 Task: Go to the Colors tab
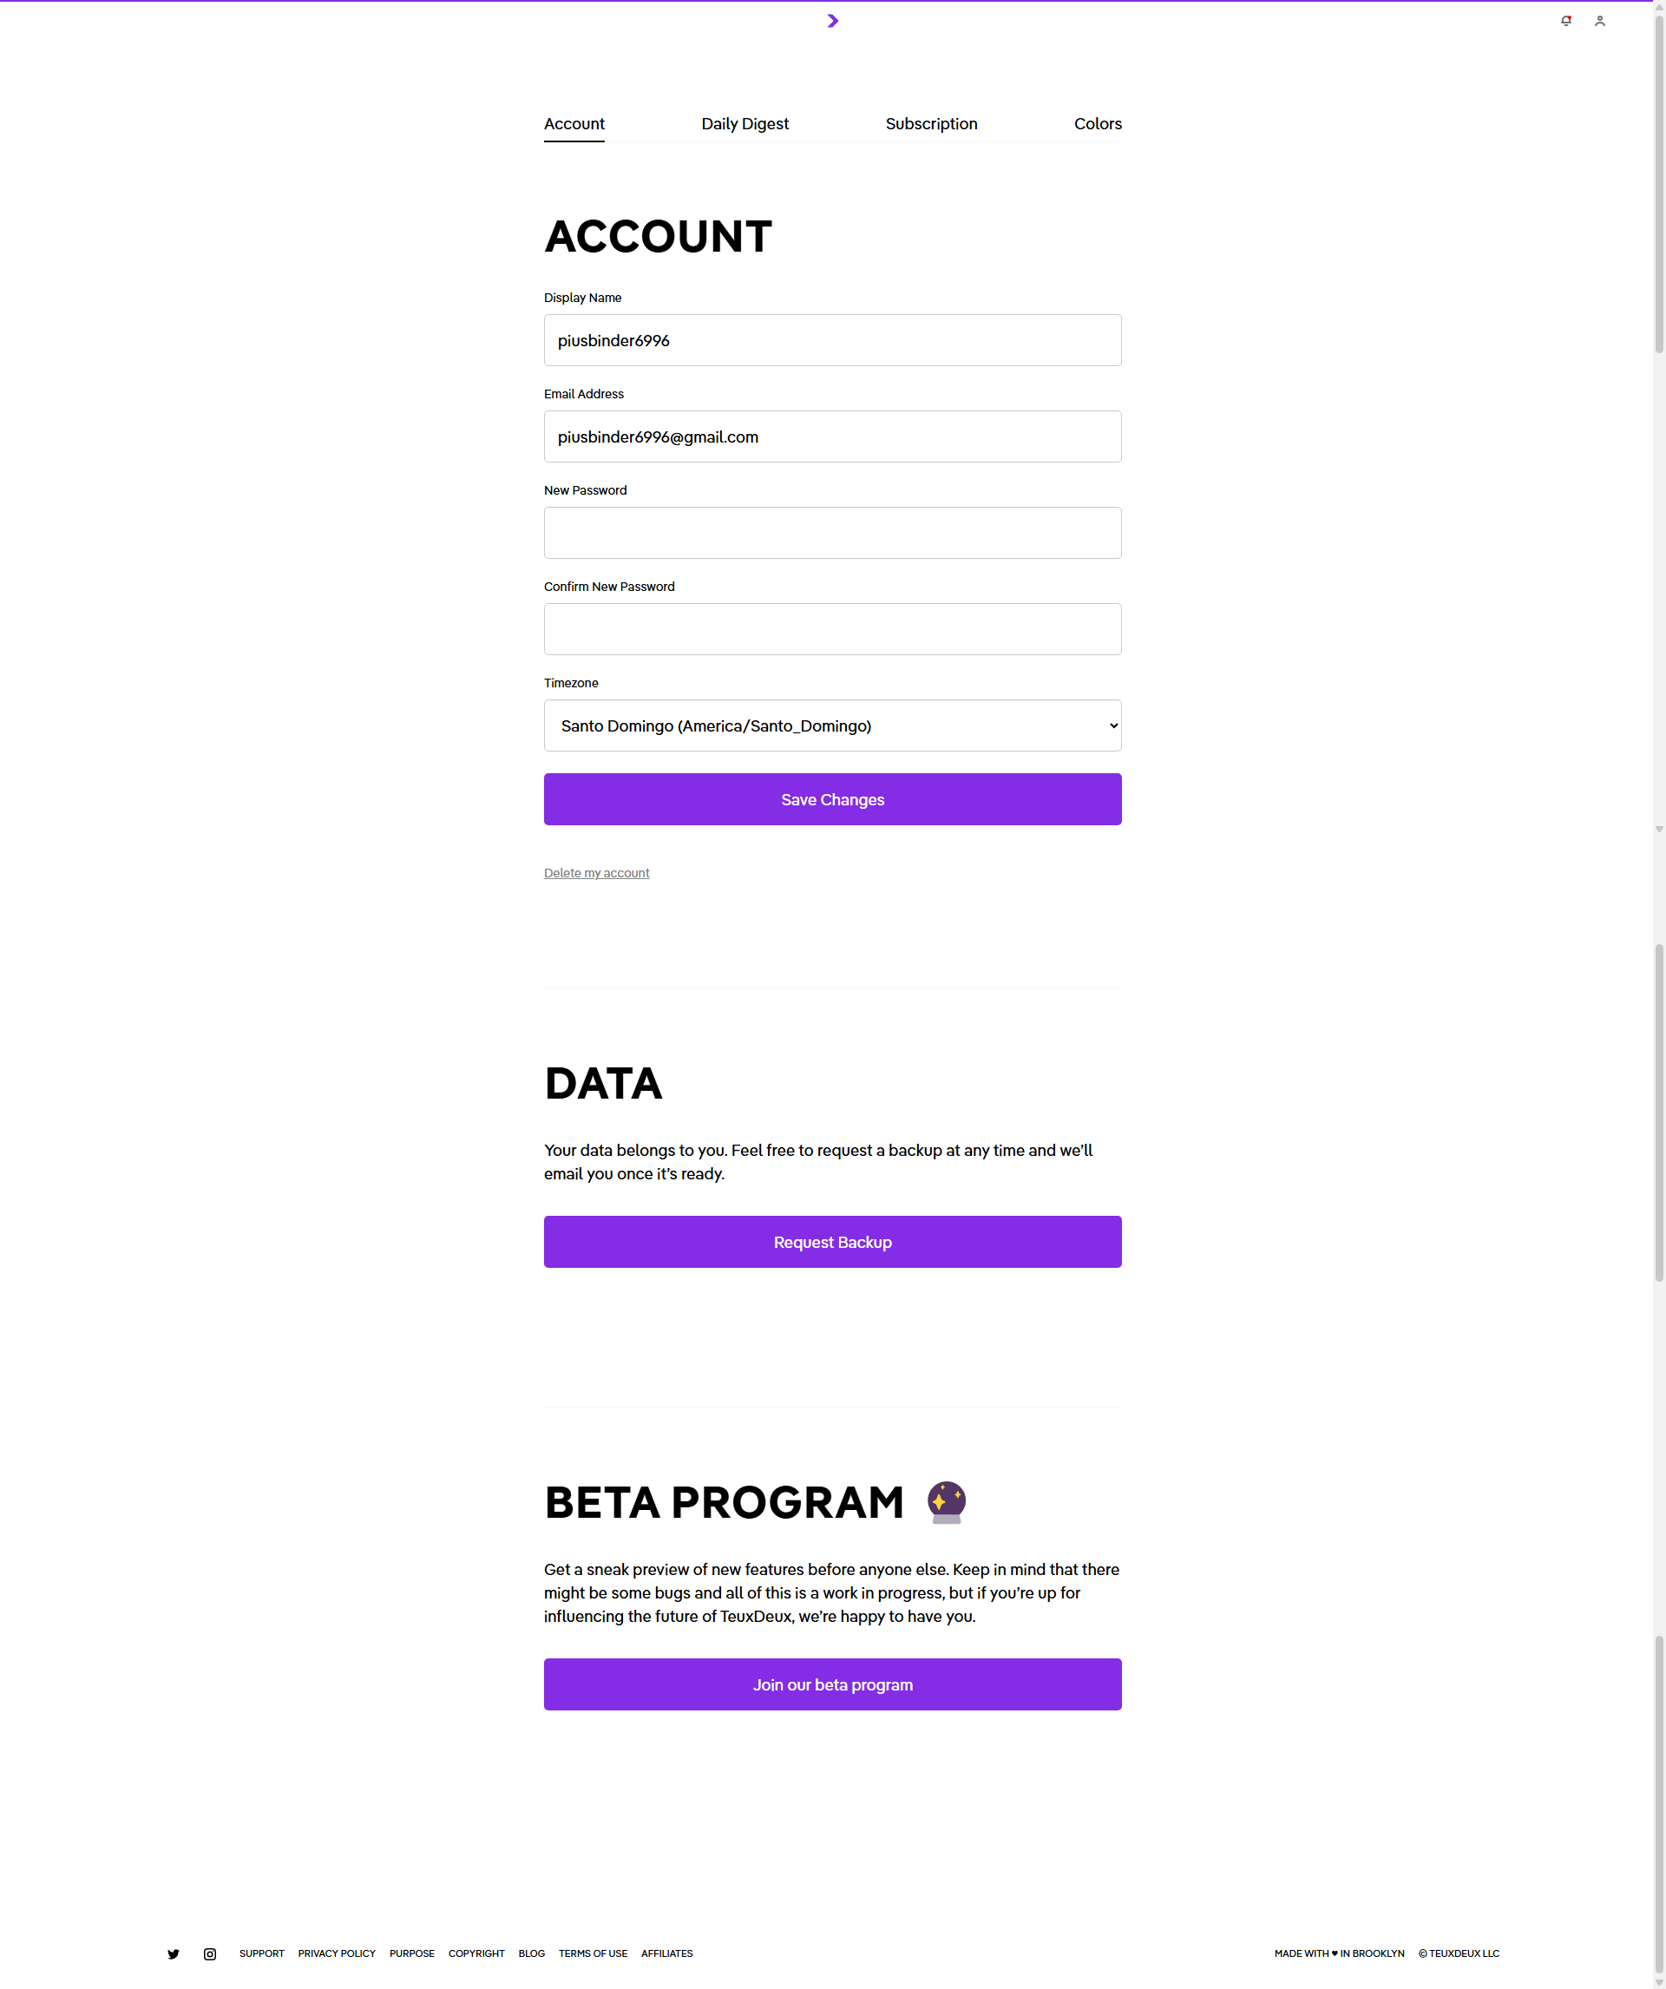(x=1097, y=124)
